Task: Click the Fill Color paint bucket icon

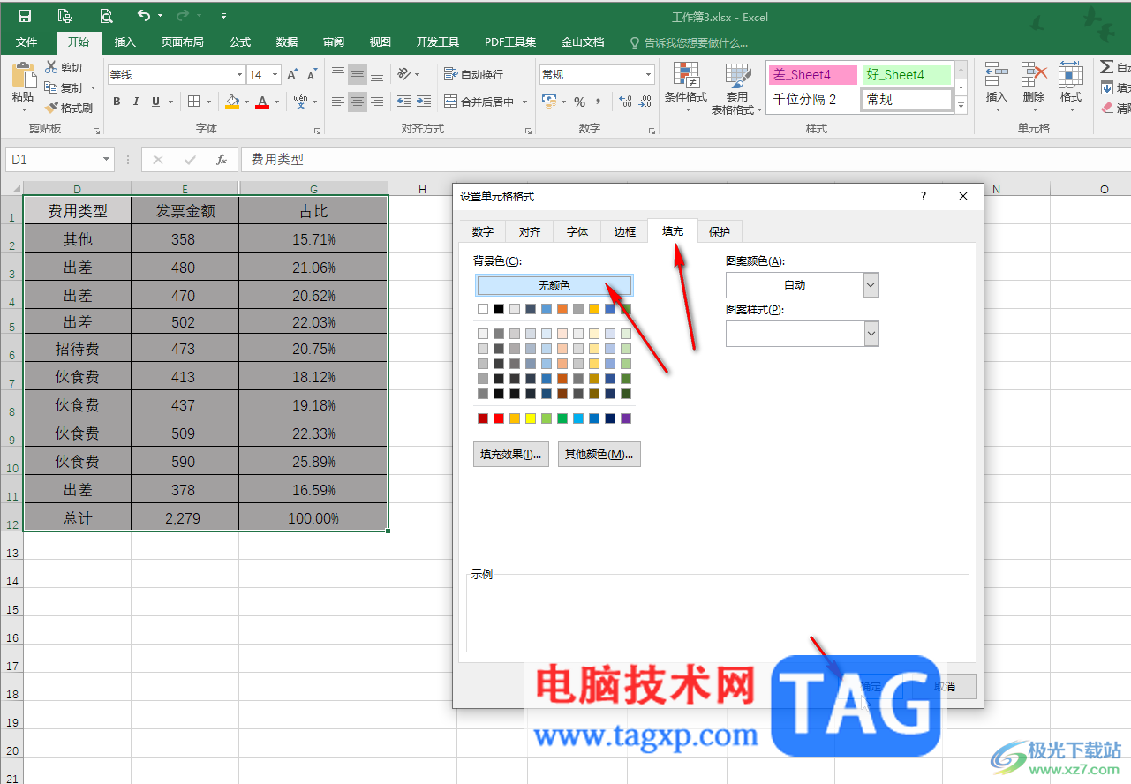Action: pos(232,102)
